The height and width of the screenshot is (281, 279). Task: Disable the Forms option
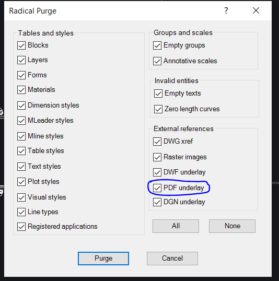[21, 75]
